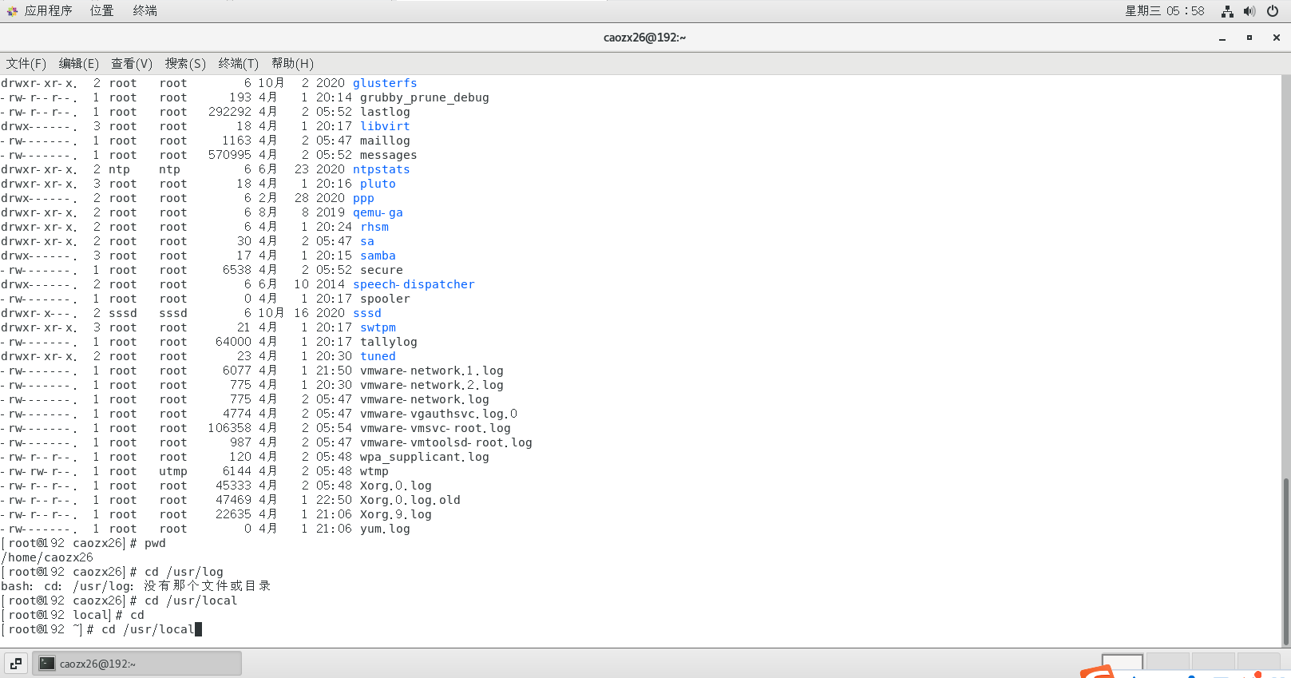Viewport: 1291px width, 678px height.
Task: Open the 终端(T) menu in menubar
Action: click(239, 63)
